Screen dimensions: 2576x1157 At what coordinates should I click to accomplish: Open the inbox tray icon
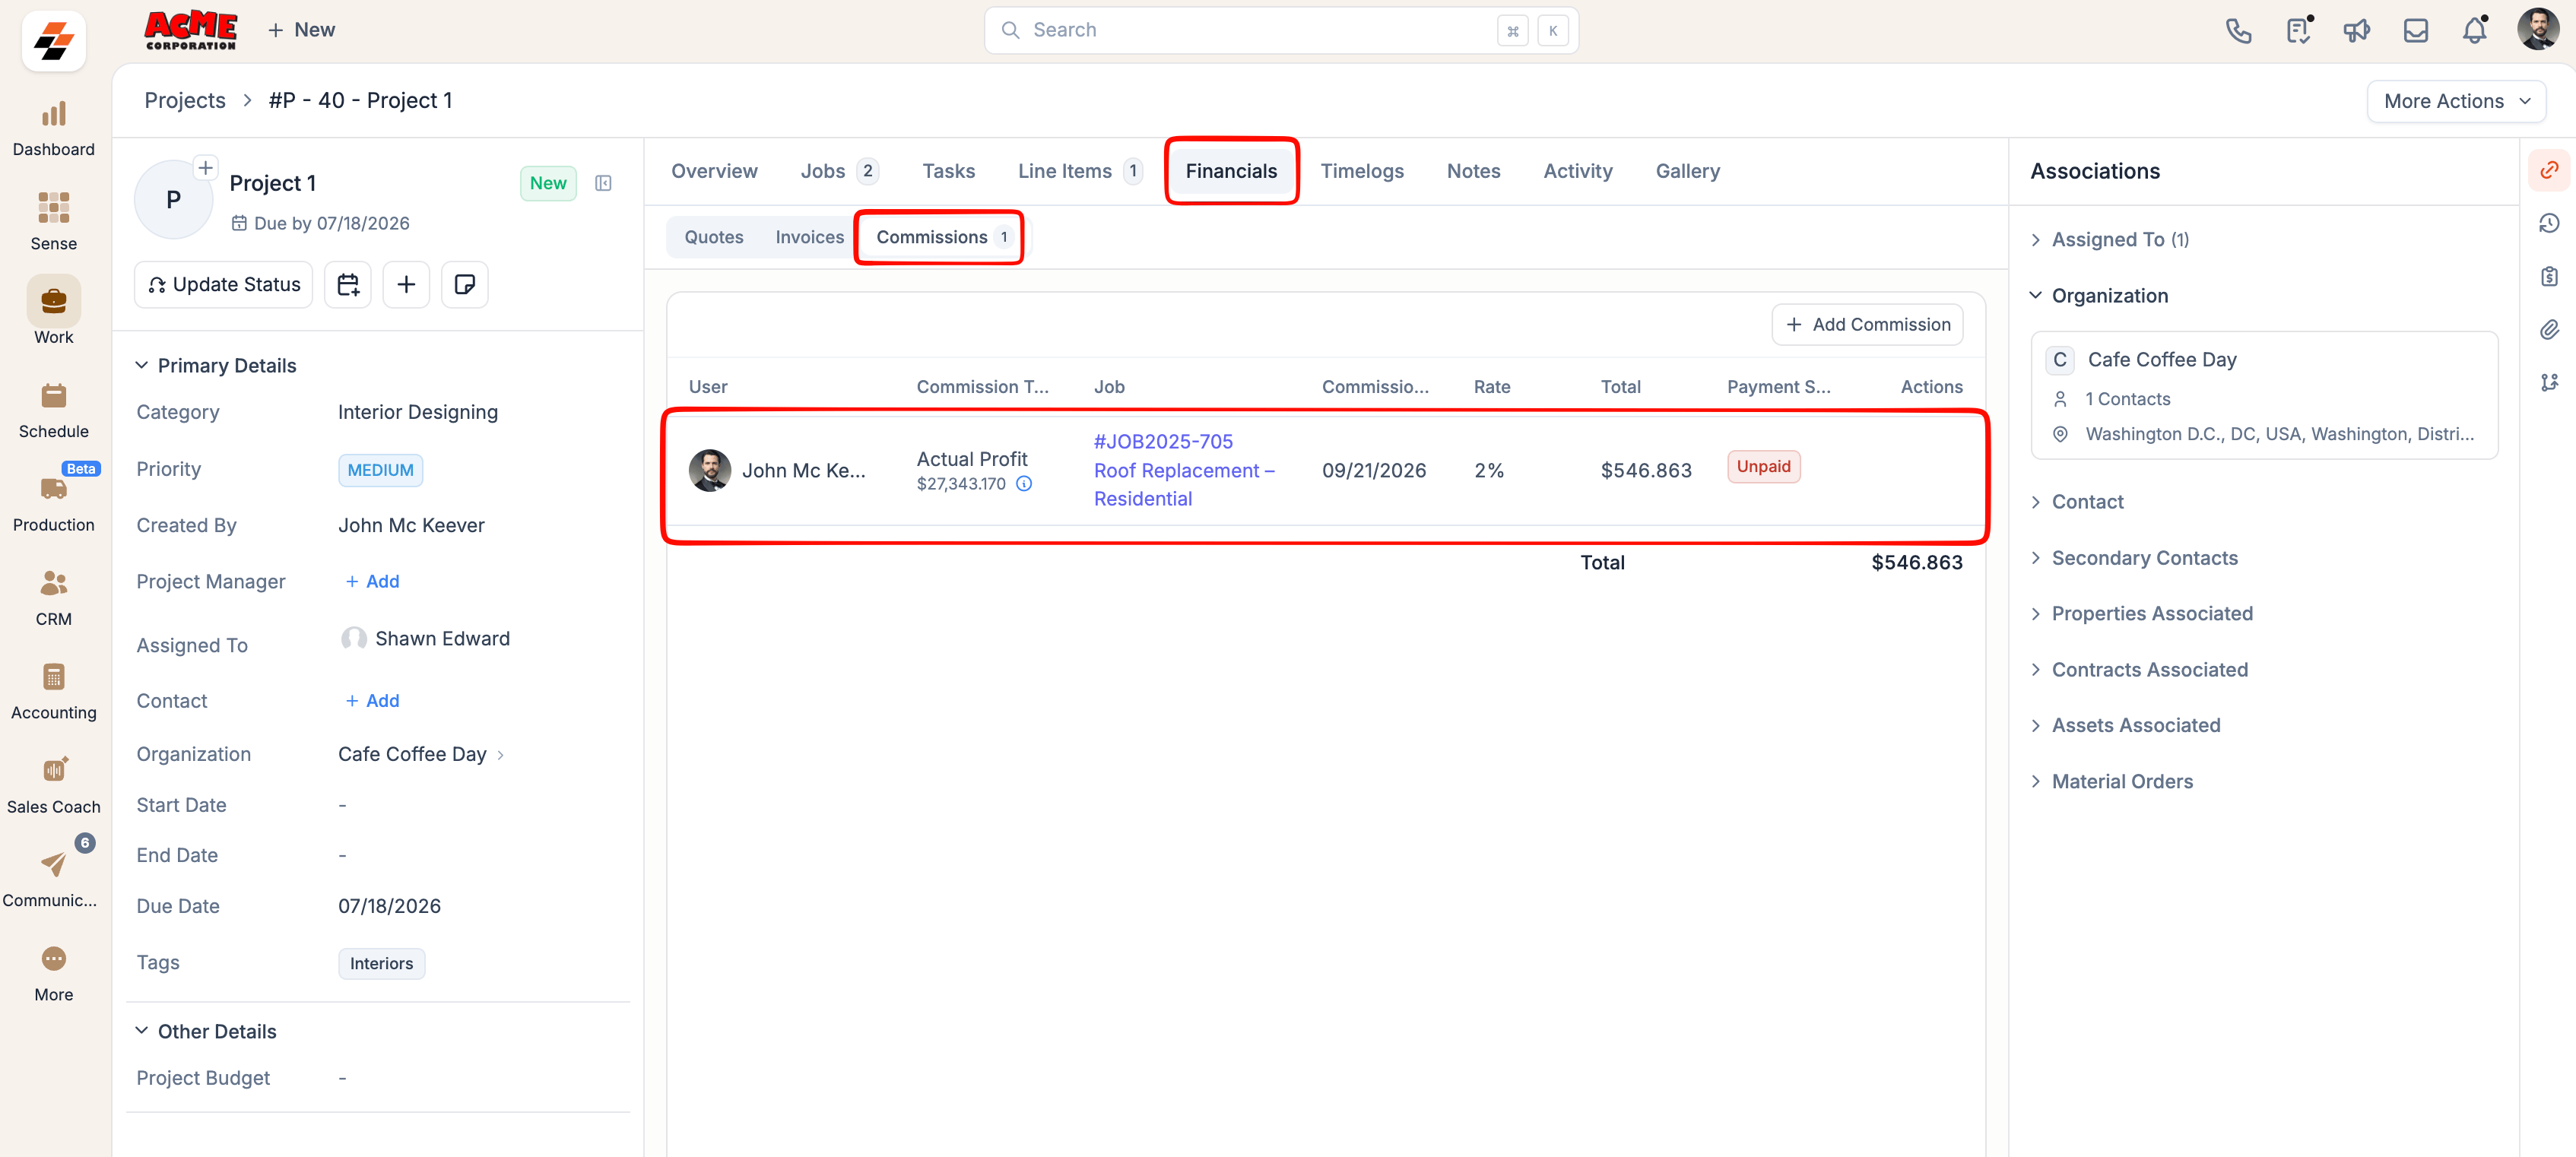click(x=2415, y=30)
